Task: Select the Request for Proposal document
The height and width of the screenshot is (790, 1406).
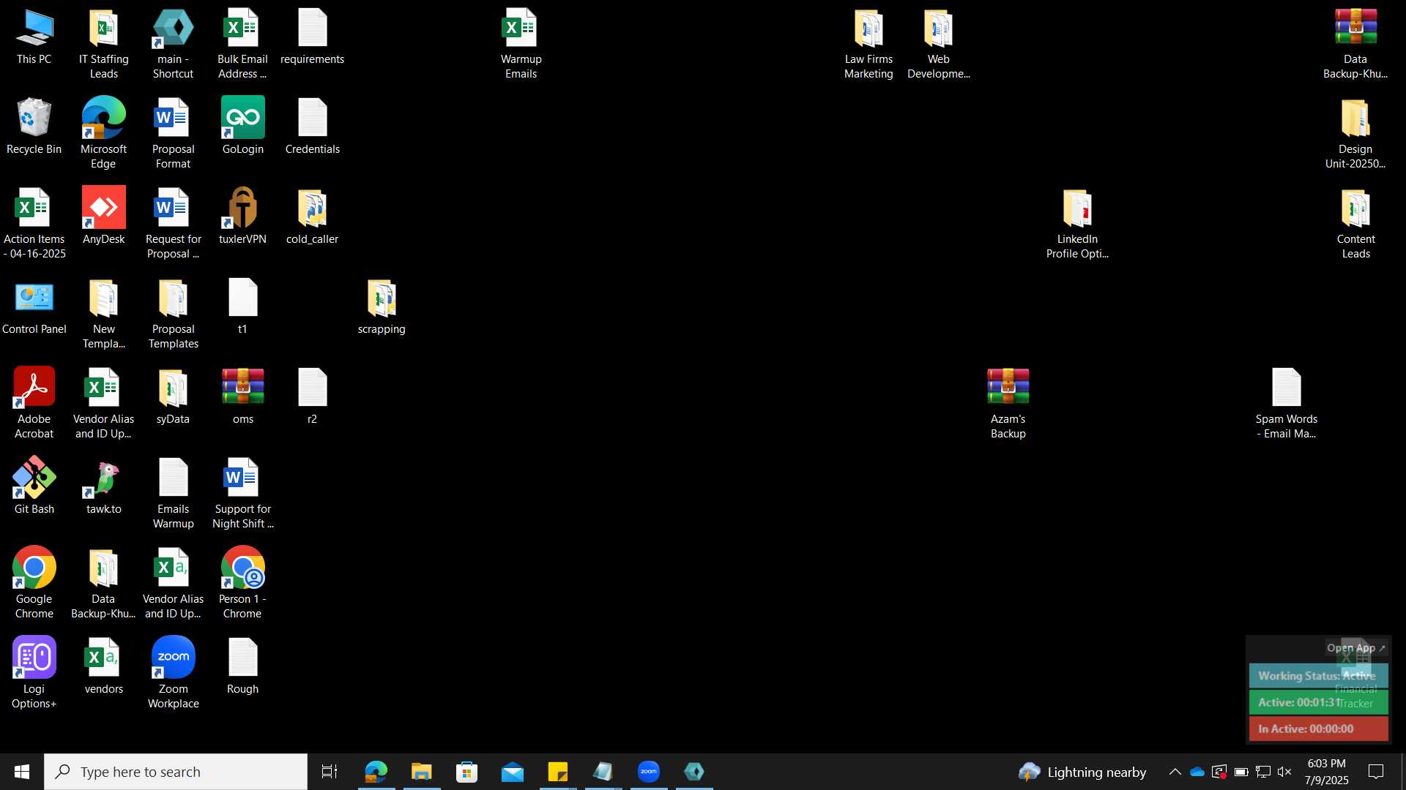Action: click(174, 224)
